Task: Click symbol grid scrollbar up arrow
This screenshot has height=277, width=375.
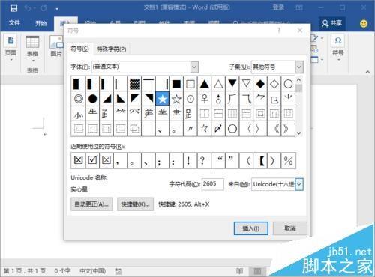Action: click(298, 80)
